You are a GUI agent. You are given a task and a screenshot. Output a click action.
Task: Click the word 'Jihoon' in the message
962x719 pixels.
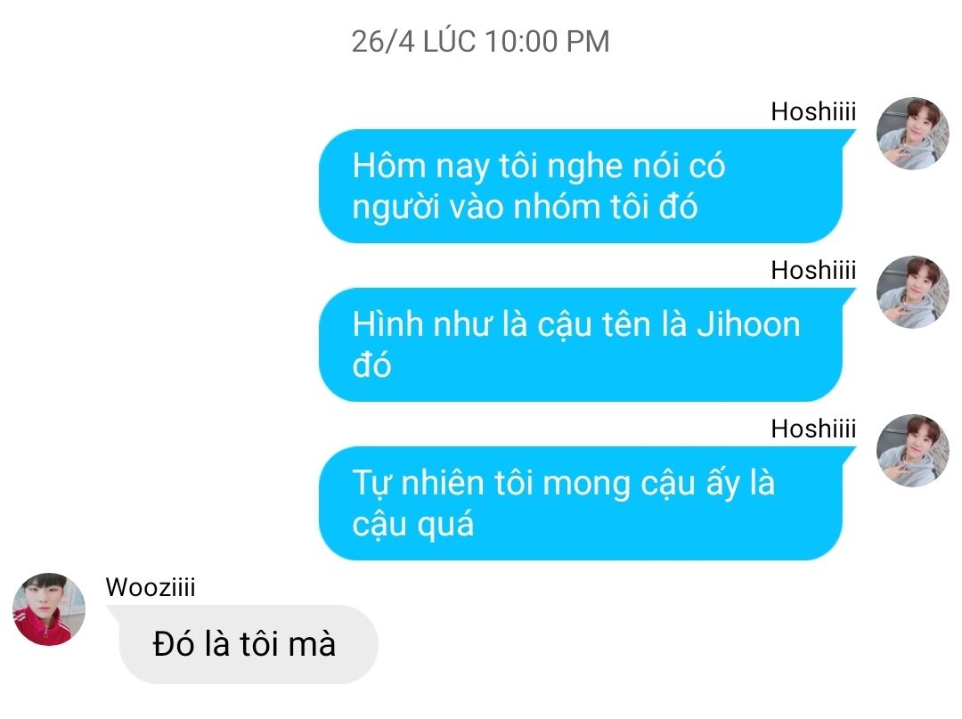pos(748,324)
